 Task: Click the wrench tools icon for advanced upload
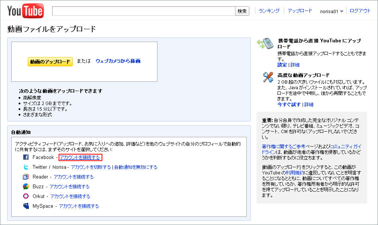(268, 77)
